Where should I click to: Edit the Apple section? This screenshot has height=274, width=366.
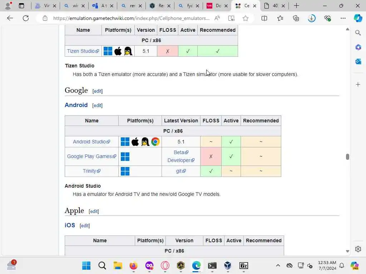94,211
